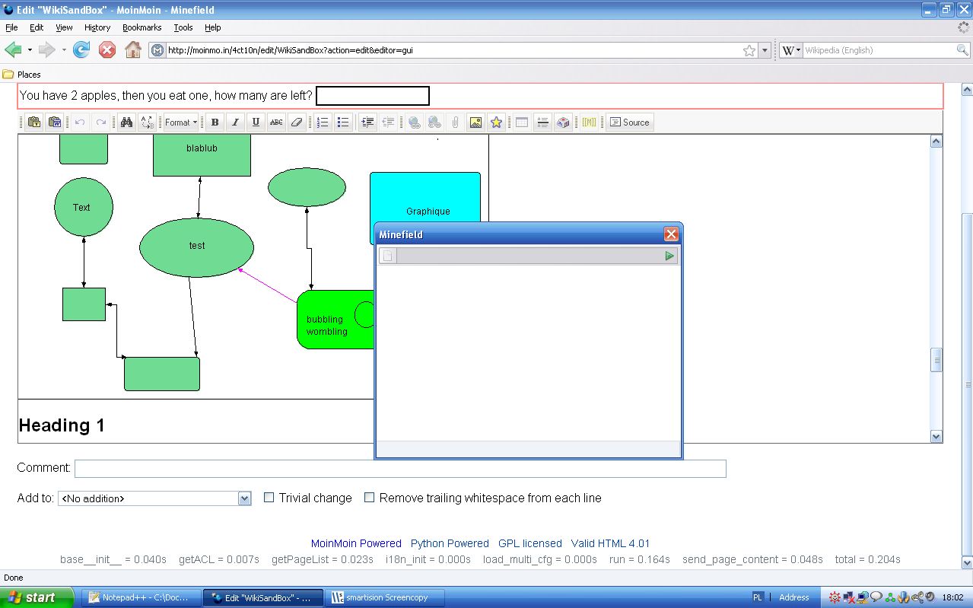973x608 pixels.
Task: Follow the MoinMoin Powered link
Action: pyautogui.click(x=356, y=543)
